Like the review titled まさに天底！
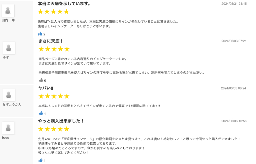Viewport: 256px width, 164px height. point(41,80)
